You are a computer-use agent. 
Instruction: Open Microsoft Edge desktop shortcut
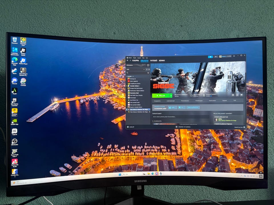coord(15,61)
